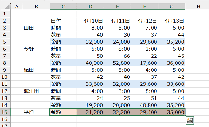Click the average cell showing 31,200

pyautogui.click(x=90, y=112)
